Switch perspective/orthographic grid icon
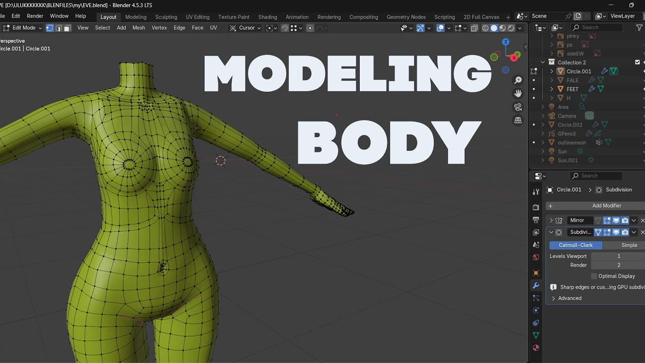This screenshot has width=645, height=363. (x=518, y=120)
